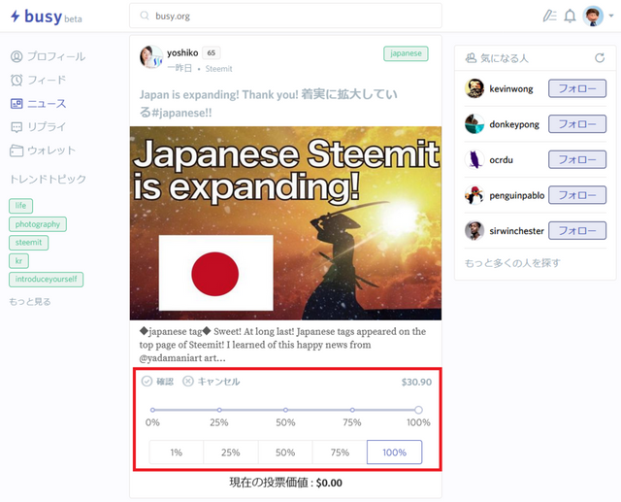Choose the 75% vote preset button
Image resolution: width=621 pixels, height=502 pixels.
pyautogui.click(x=340, y=452)
